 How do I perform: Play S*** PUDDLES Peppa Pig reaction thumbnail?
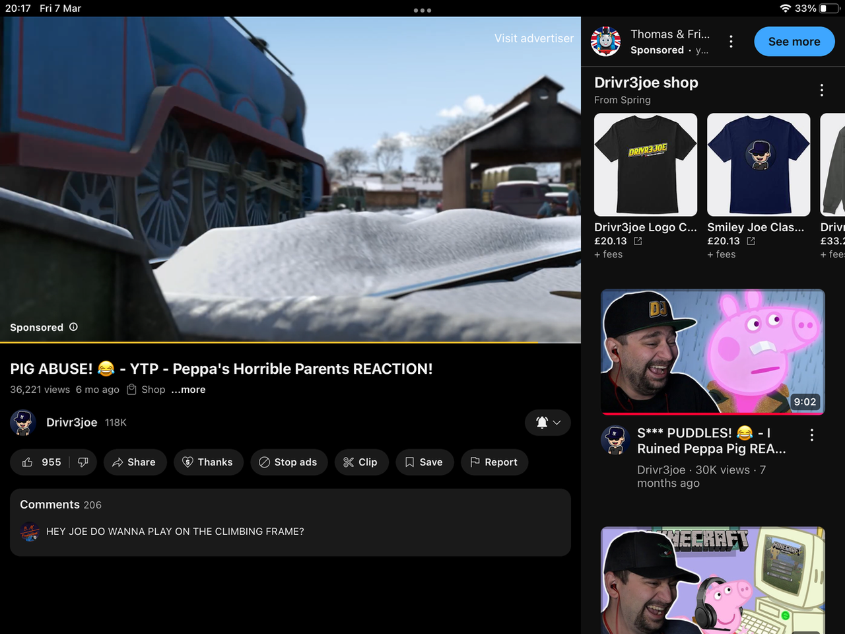click(x=713, y=352)
